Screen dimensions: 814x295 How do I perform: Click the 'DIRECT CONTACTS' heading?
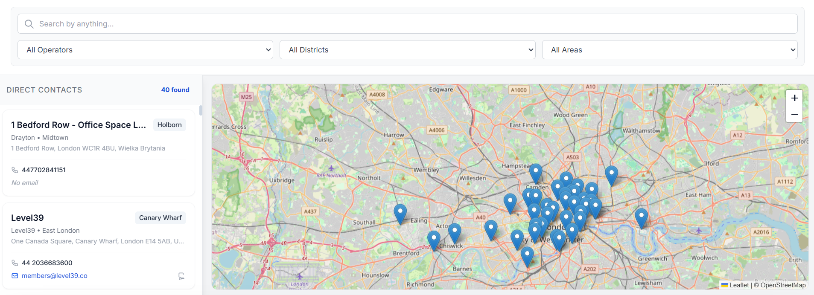coord(44,90)
